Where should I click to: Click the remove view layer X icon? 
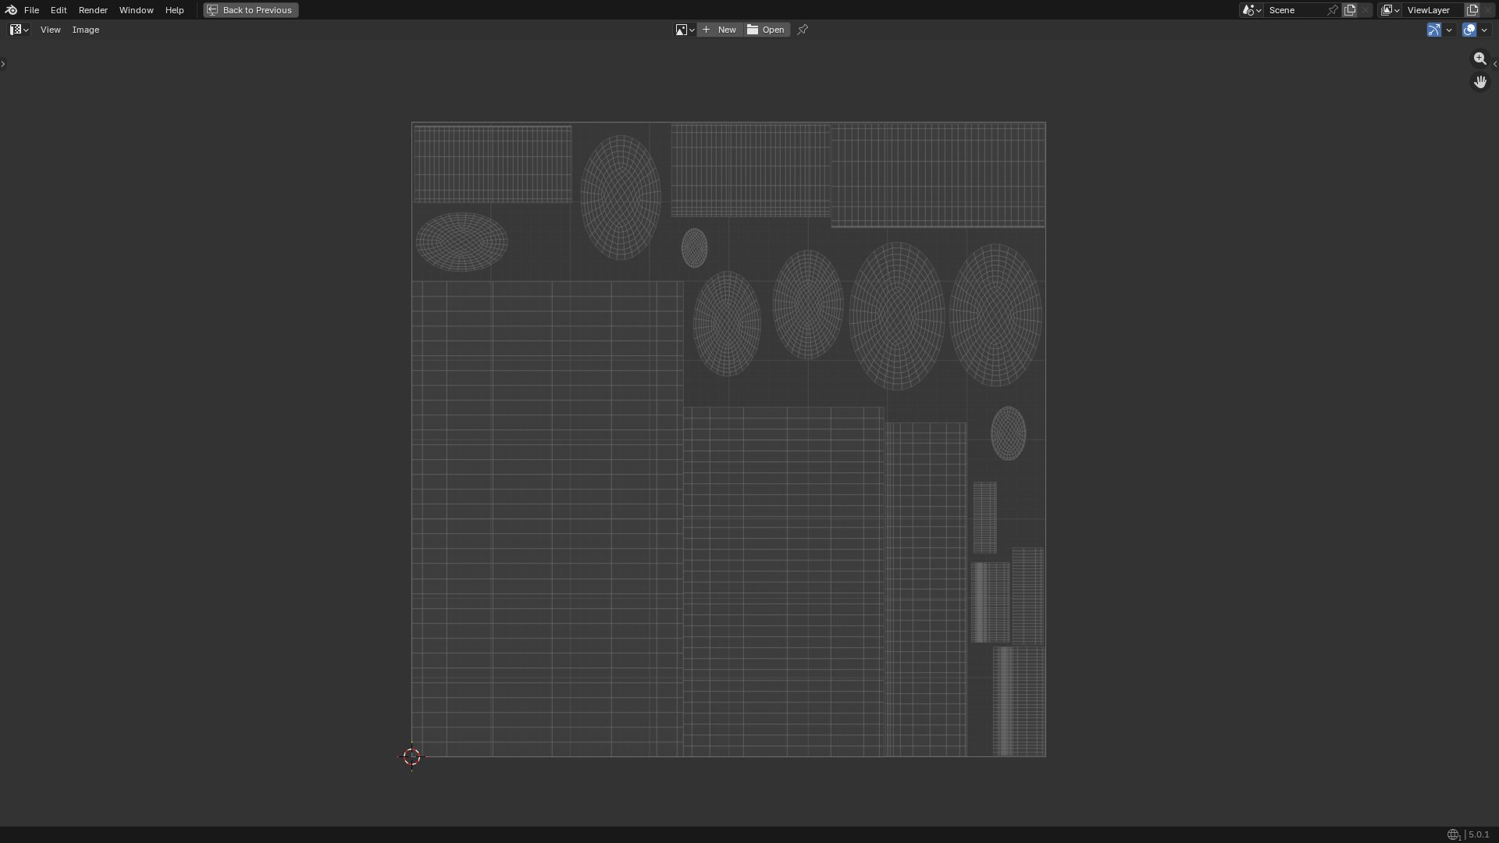1488,10
